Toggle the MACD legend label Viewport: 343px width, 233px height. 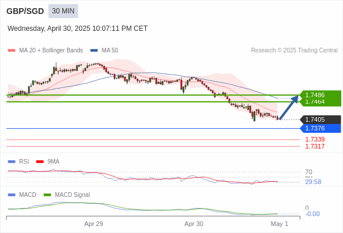pos(27,195)
